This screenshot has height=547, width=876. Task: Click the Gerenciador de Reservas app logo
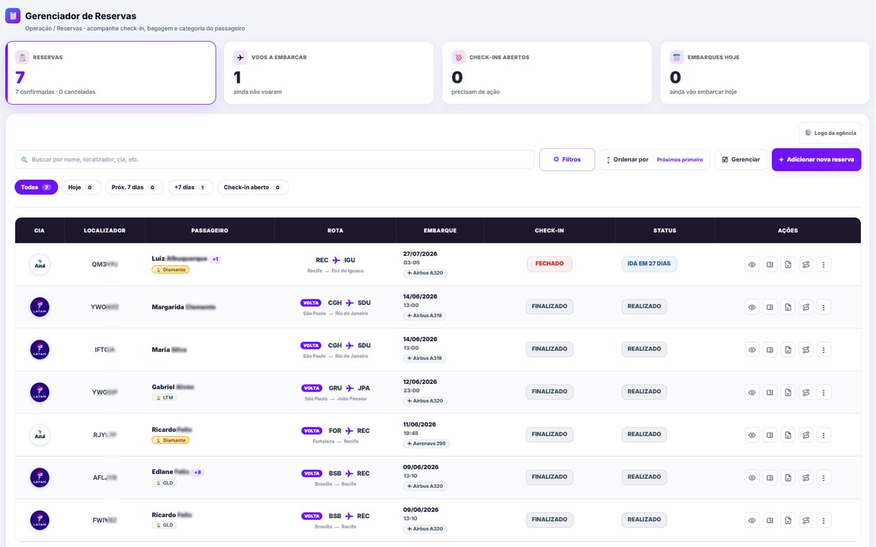[x=12, y=15]
